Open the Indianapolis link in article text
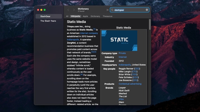The width and height of the screenshot is (200, 112). [x=73, y=40]
